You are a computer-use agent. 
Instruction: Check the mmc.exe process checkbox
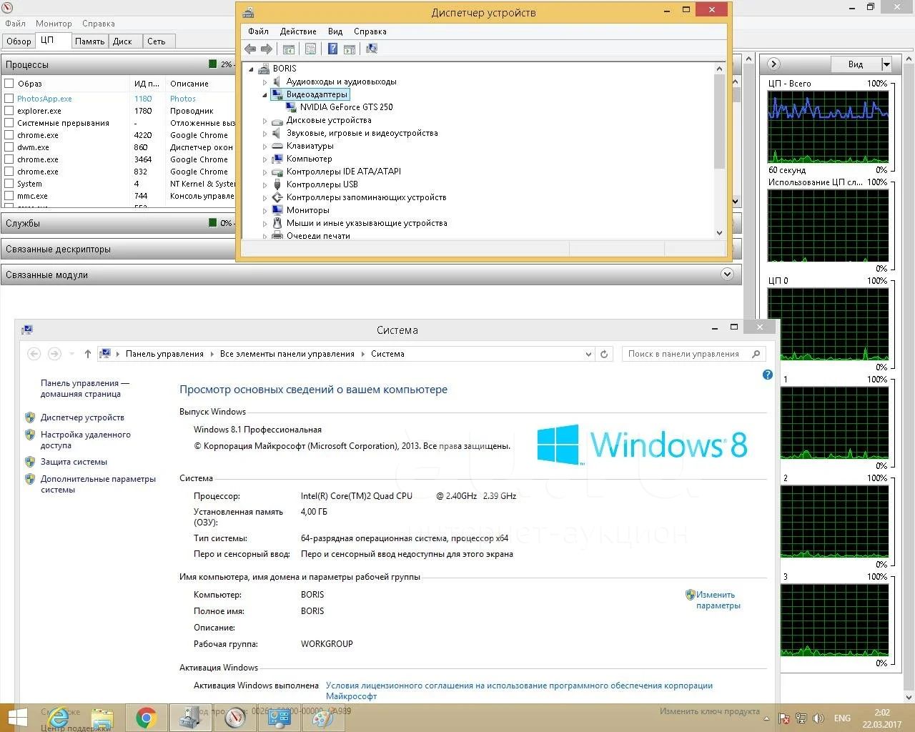(x=9, y=196)
